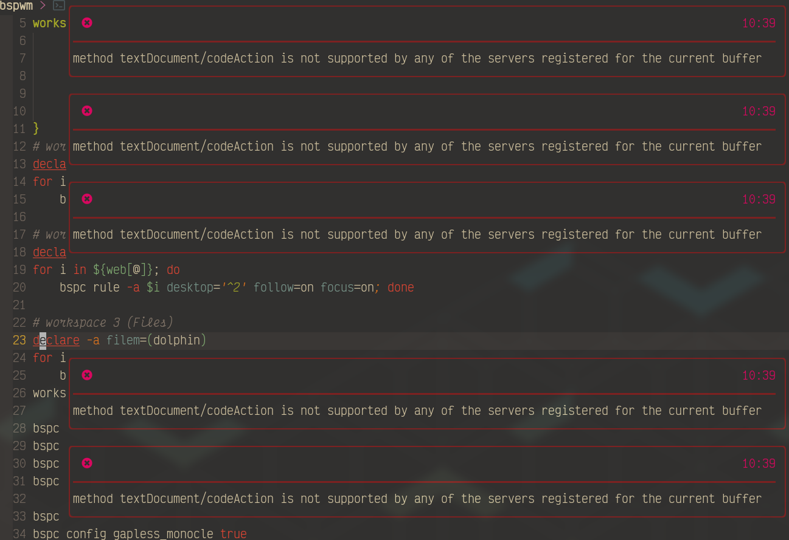789x540 pixels.
Task: Click the underlined declare on line 23
Action: click(x=55, y=340)
